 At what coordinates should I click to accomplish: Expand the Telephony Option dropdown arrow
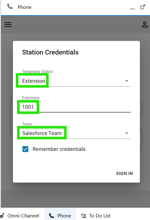(x=127, y=81)
